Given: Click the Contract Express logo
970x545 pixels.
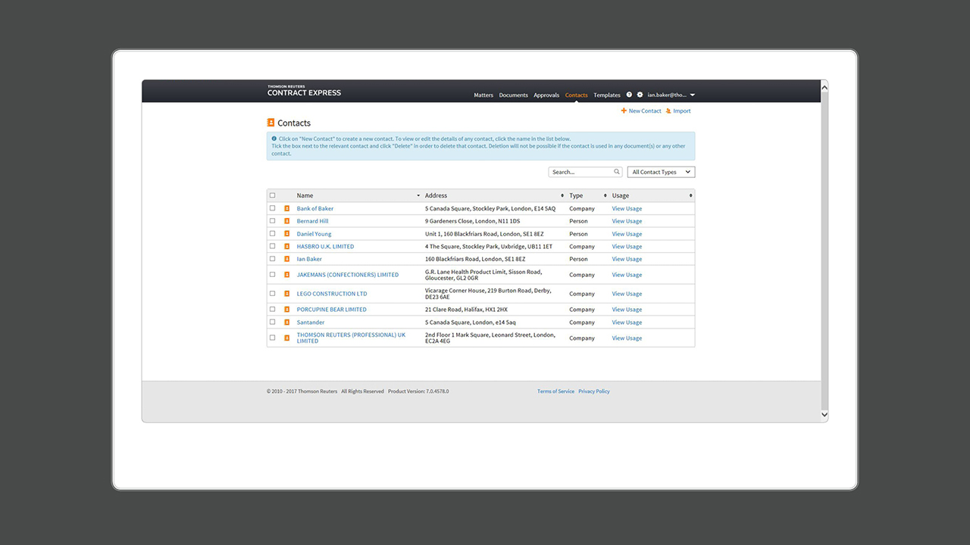Looking at the screenshot, I should pos(304,91).
